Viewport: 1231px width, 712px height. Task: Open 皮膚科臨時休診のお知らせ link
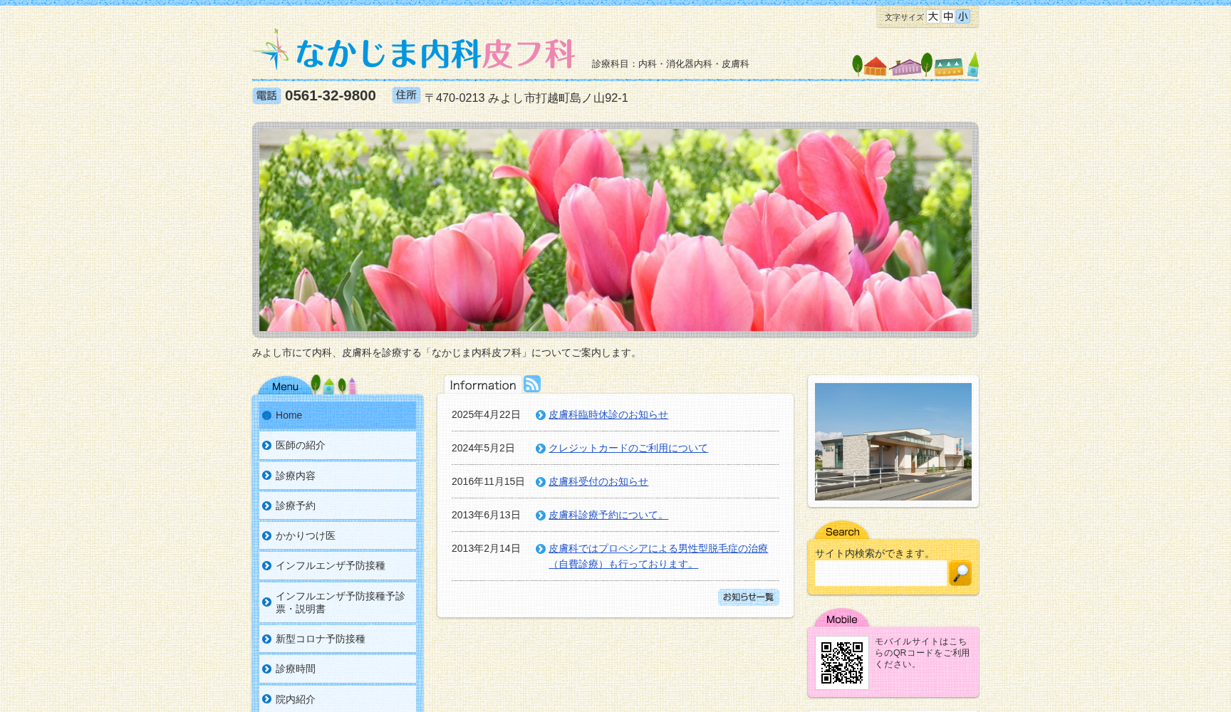[608, 414]
